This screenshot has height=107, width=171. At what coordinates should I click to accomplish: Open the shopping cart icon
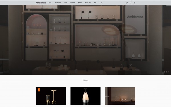point(134,3)
